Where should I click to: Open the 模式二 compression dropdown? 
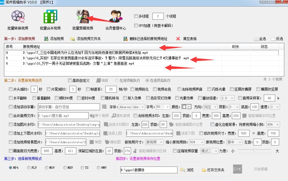click(209, 151)
